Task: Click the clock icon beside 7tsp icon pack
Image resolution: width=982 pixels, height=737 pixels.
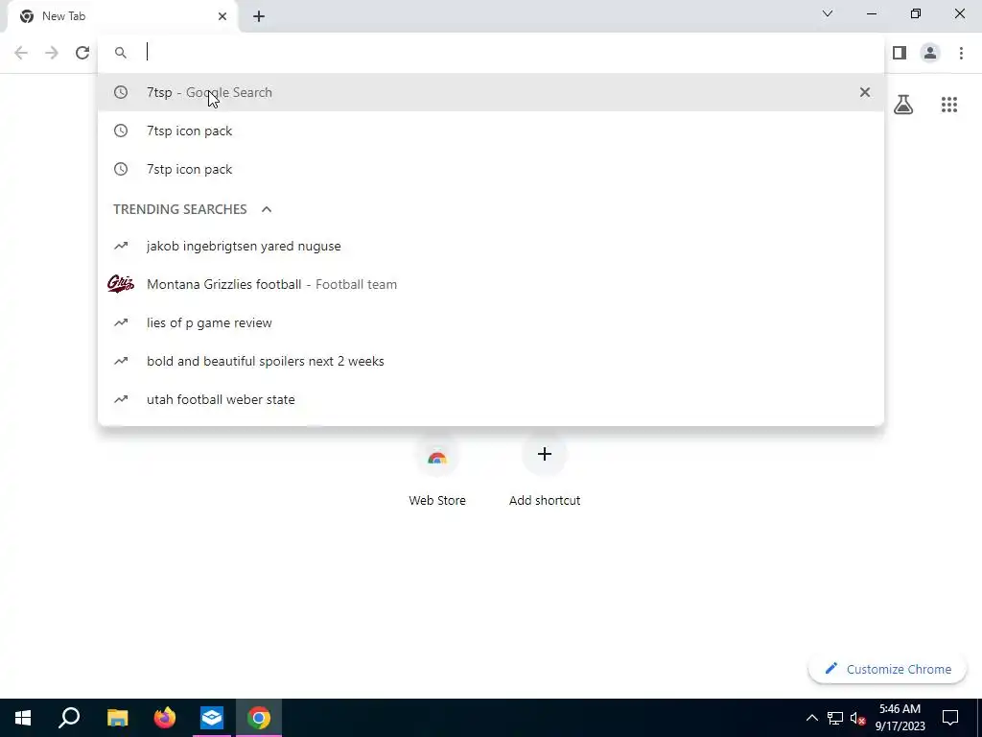Action: [x=121, y=131]
